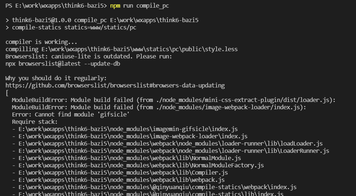Viewport: 356px width, 196px height.
Task: Click the 'npx browserslist@latest --update-db' line
Action: pyautogui.click(x=62, y=64)
